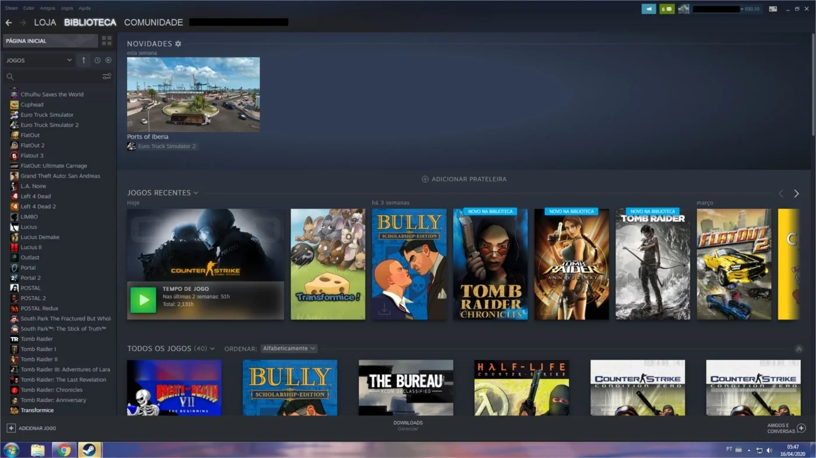Open the Amigos menu
Image resolution: width=816 pixels, height=458 pixels.
(x=48, y=8)
